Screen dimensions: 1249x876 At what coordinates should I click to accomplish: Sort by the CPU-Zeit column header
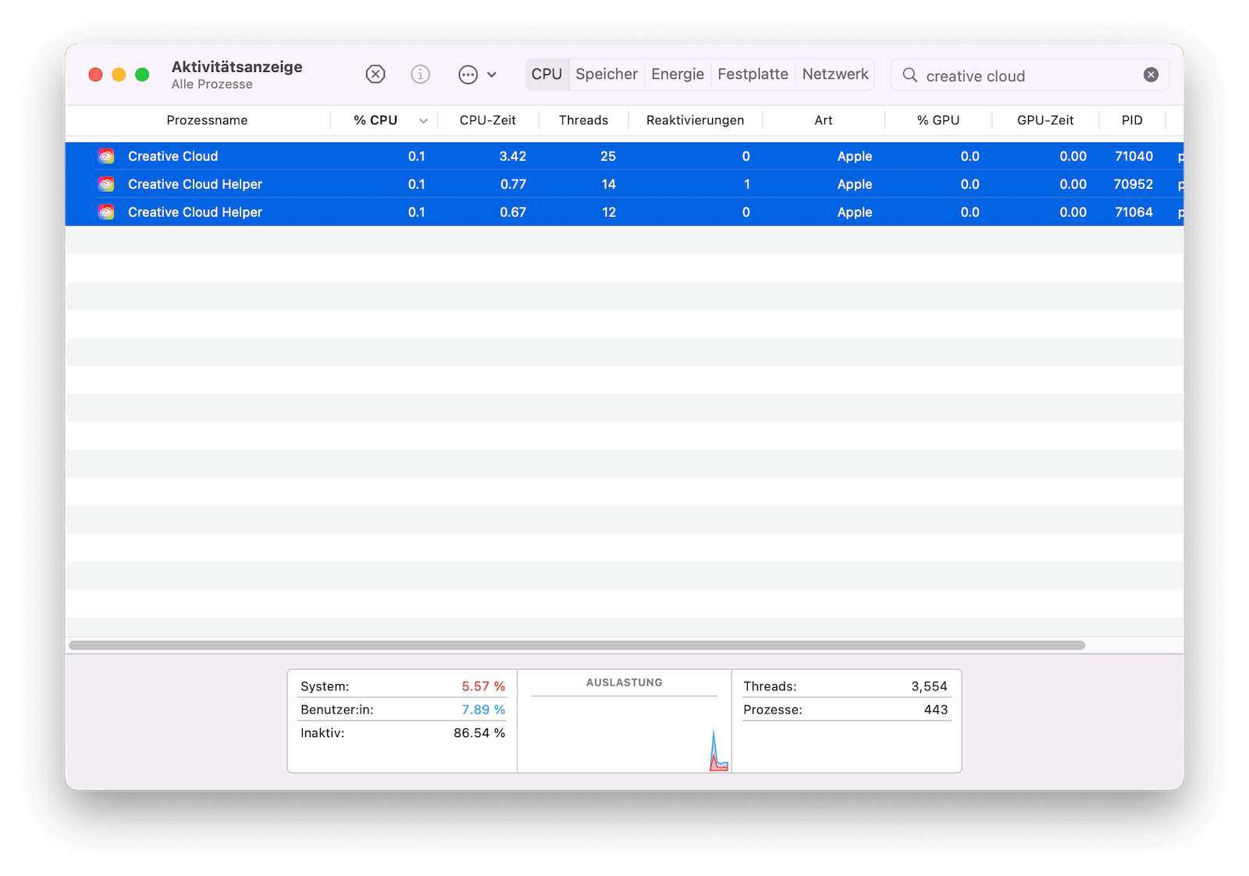tap(488, 120)
